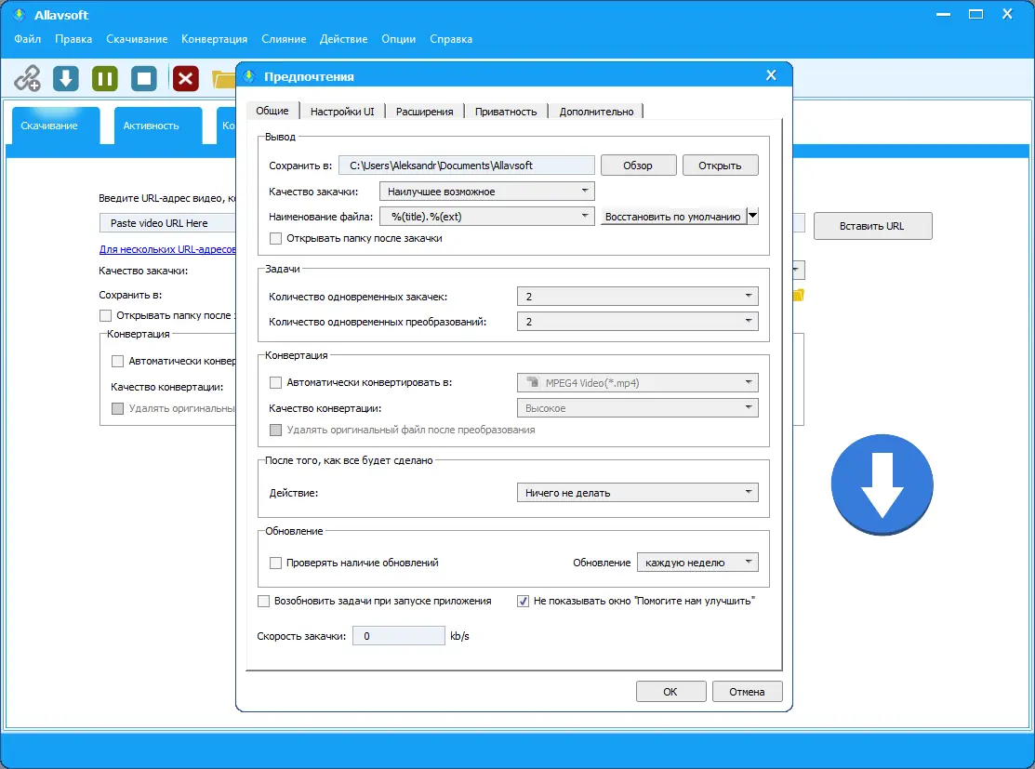Open the Опции menu
Screen dimensions: 1035x769
pos(399,39)
